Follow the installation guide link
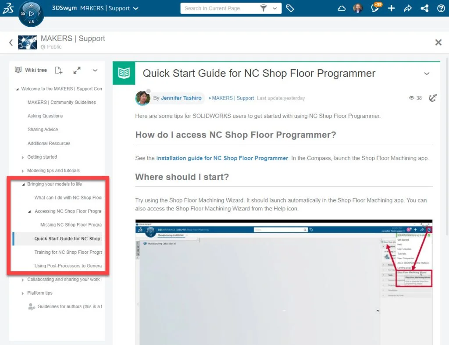Screen dimensions: 449x345 point(222,158)
